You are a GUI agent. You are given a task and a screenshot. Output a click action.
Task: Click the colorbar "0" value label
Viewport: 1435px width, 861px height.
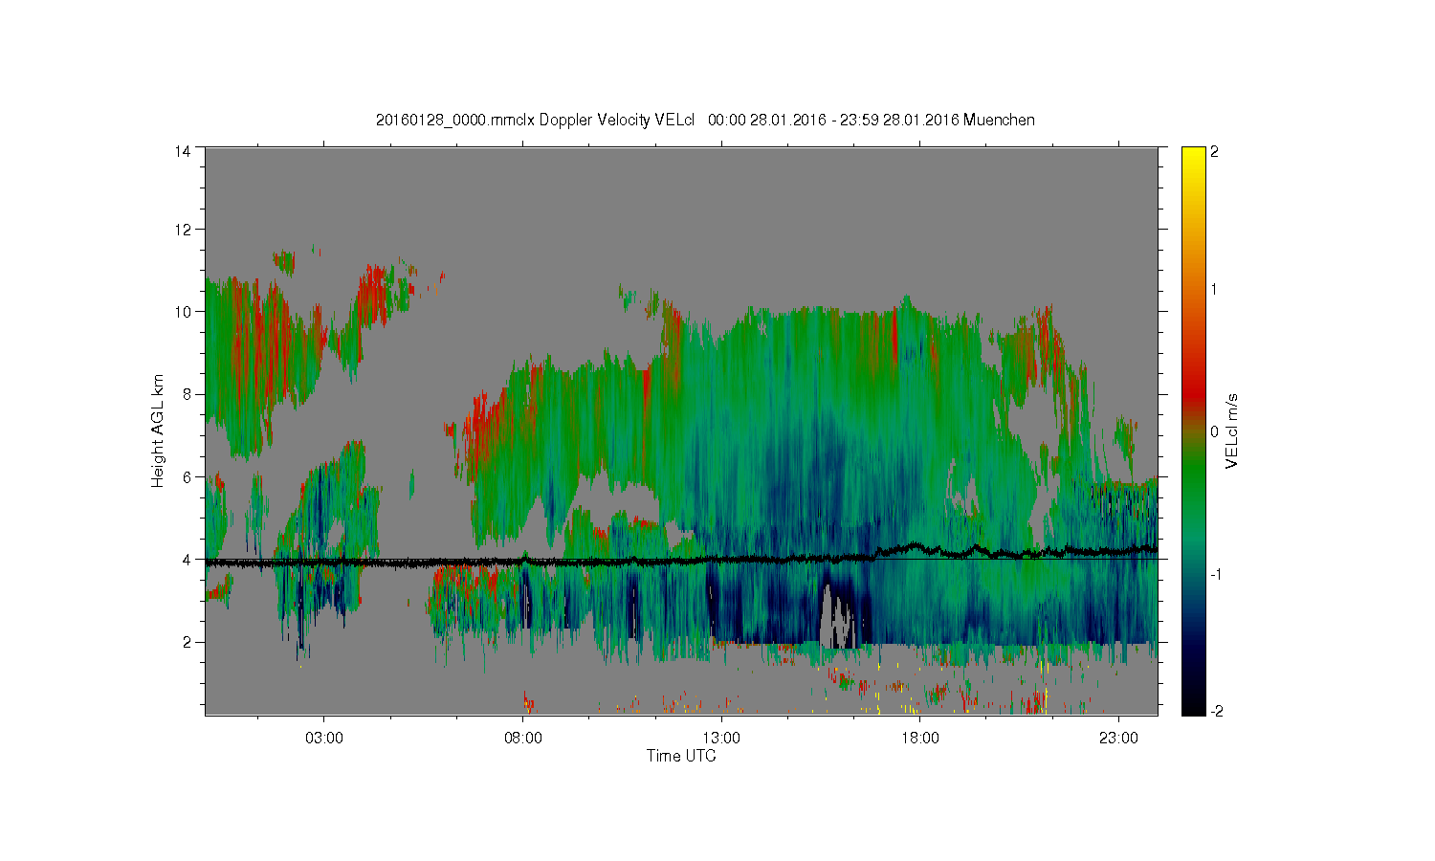click(1215, 431)
